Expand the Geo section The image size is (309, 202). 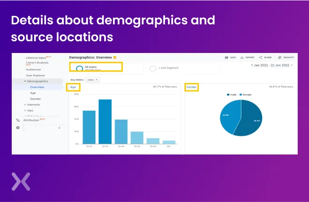coord(25,111)
